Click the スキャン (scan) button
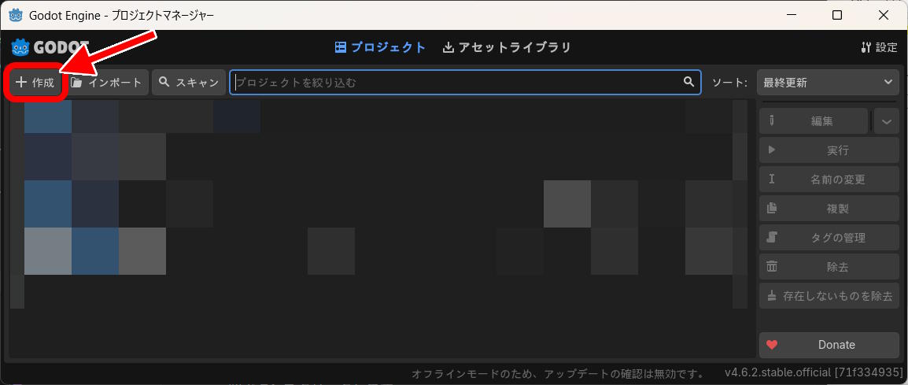Viewport: 908px width, 385px height. point(189,83)
